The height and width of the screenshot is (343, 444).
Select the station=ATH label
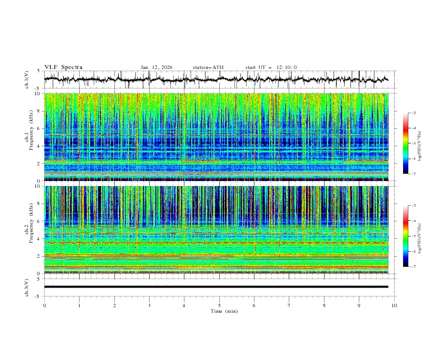(208, 67)
